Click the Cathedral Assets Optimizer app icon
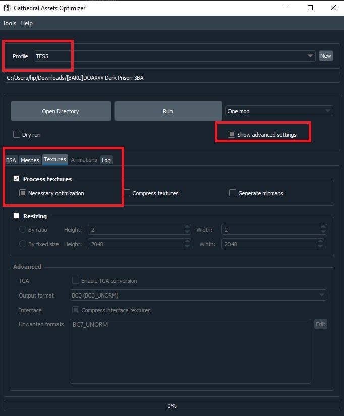This screenshot has height=416, width=344. click(x=7, y=8)
